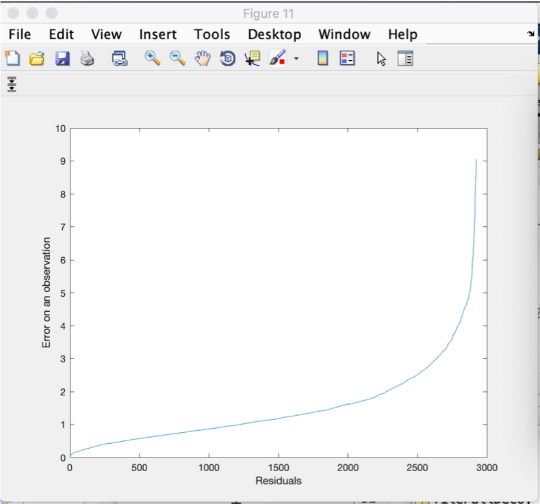Image resolution: width=540 pixels, height=504 pixels.
Task: Click the New Figure icon
Action: pyautogui.click(x=12, y=58)
